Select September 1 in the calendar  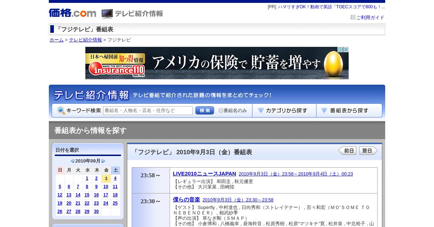(x=87, y=178)
